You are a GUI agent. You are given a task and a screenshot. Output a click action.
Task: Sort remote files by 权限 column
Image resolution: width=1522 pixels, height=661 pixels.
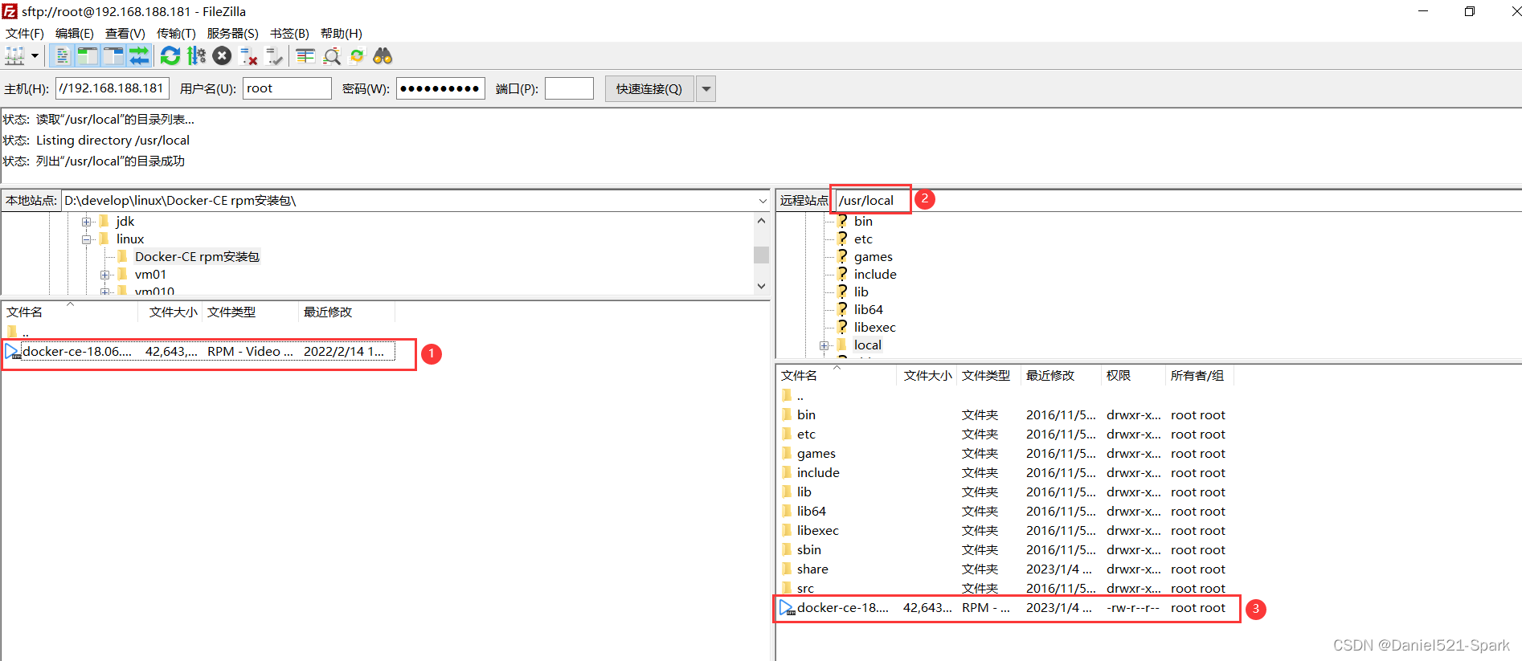click(x=1132, y=376)
